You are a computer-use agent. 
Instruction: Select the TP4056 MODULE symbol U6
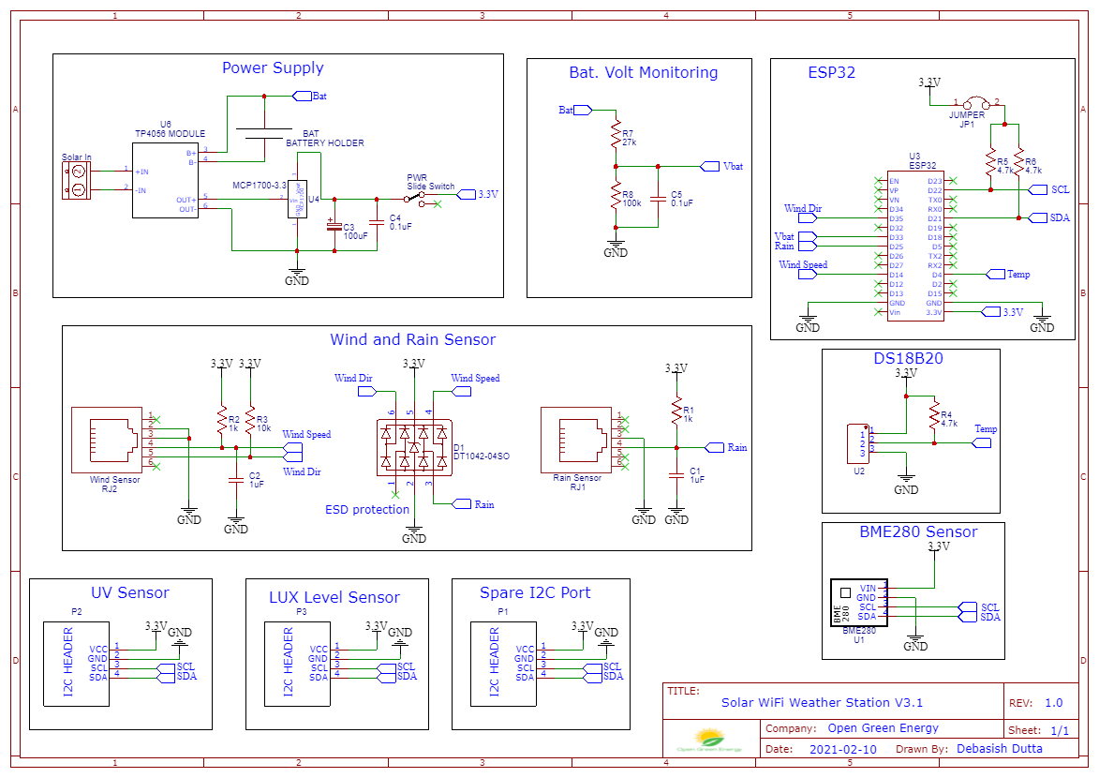(165, 178)
